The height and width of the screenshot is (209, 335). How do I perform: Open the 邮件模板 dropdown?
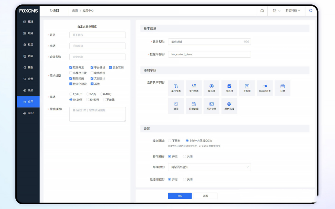[209, 167]
